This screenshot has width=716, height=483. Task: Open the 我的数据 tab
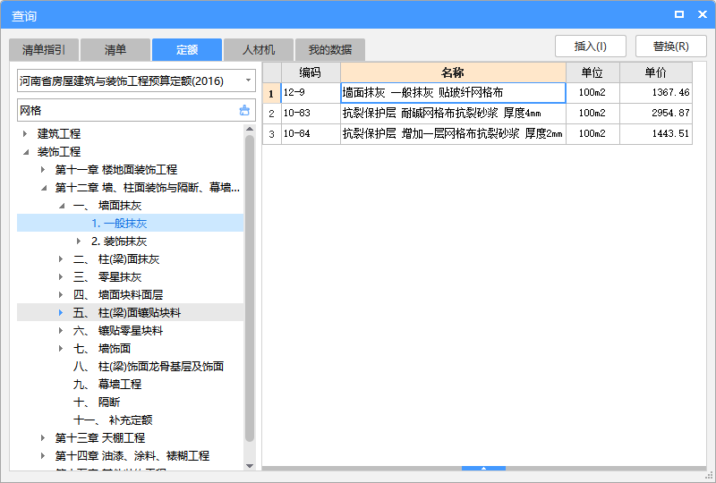330,50
